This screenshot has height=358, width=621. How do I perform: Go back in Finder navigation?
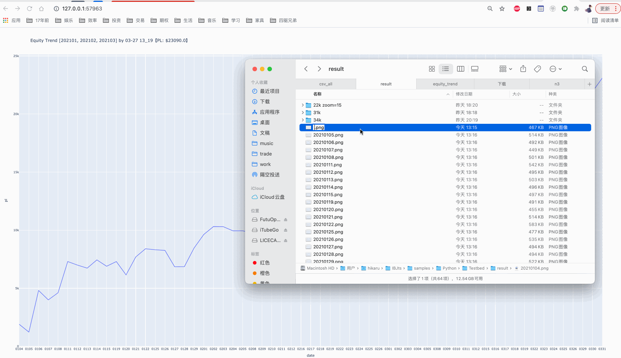pyautogui.click(x=306, y=69)
